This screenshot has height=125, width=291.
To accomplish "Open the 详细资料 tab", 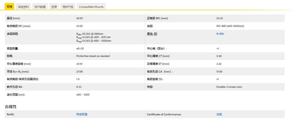I will [23, 7].
